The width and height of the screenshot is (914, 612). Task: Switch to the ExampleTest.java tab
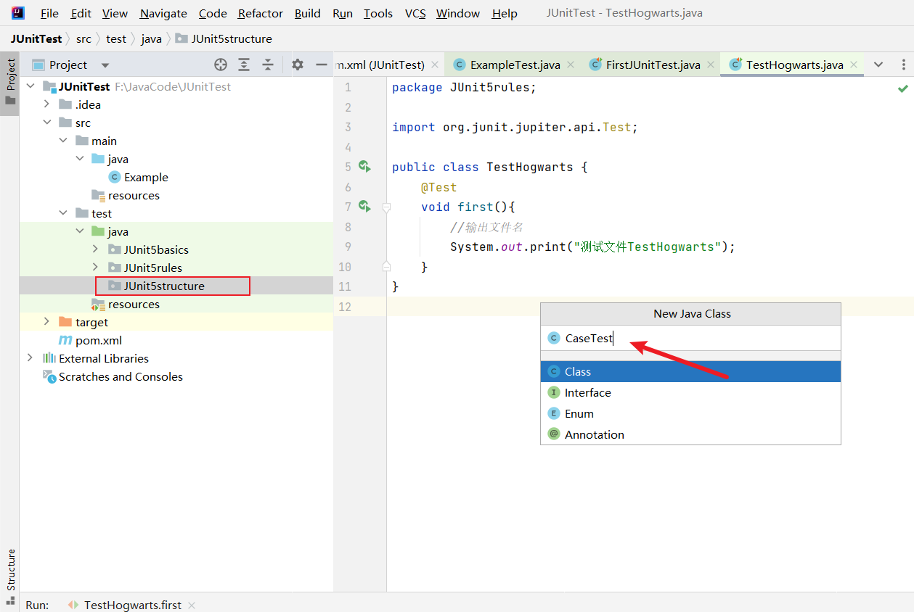(514, 65)
